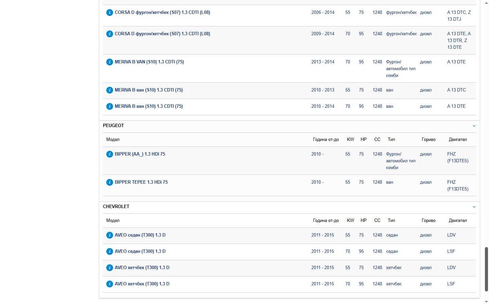Click year cell '2013 - 2014'
Screen dimensions: 489x305
[323, 62]
